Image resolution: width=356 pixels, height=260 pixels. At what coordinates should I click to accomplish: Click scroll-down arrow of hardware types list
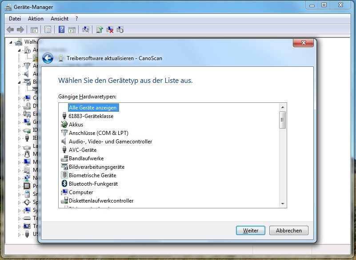(x=283, y=203)
